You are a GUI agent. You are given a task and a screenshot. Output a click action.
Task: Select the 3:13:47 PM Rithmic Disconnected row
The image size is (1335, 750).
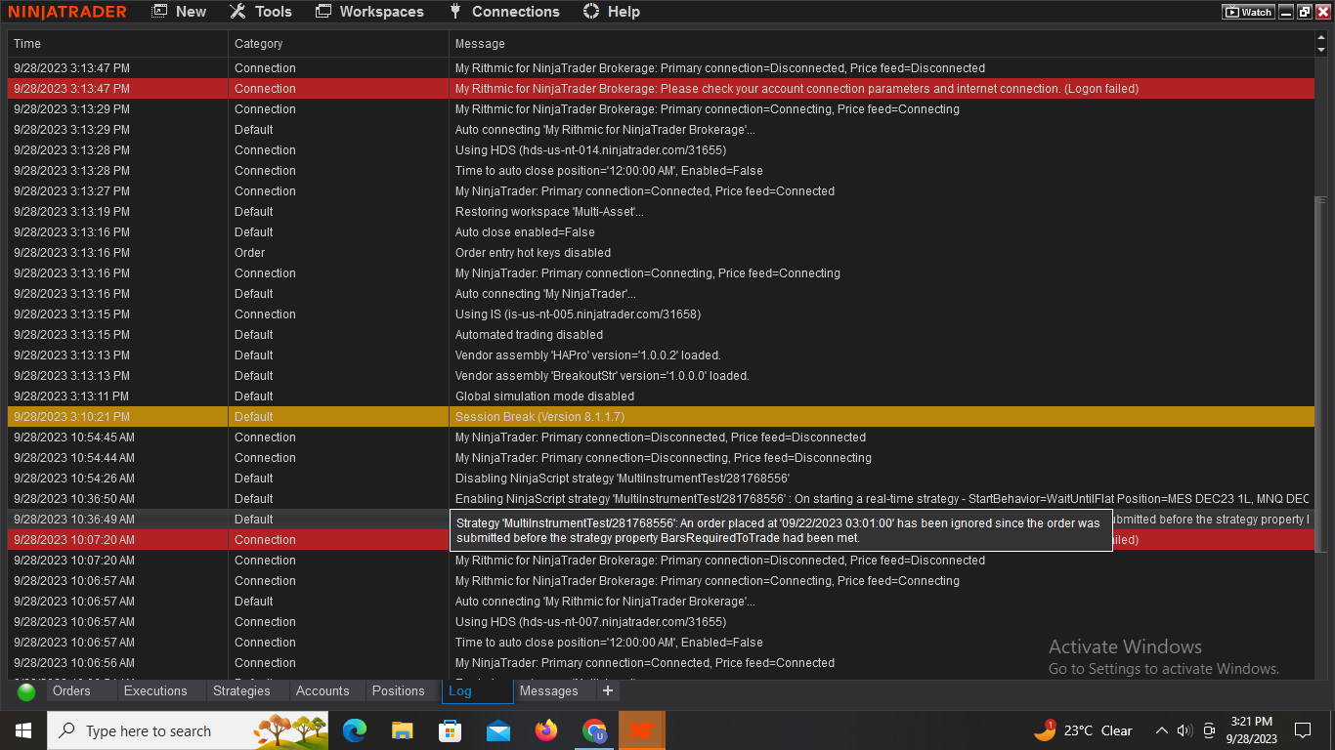pyautogui.click(x=661, y=68)
